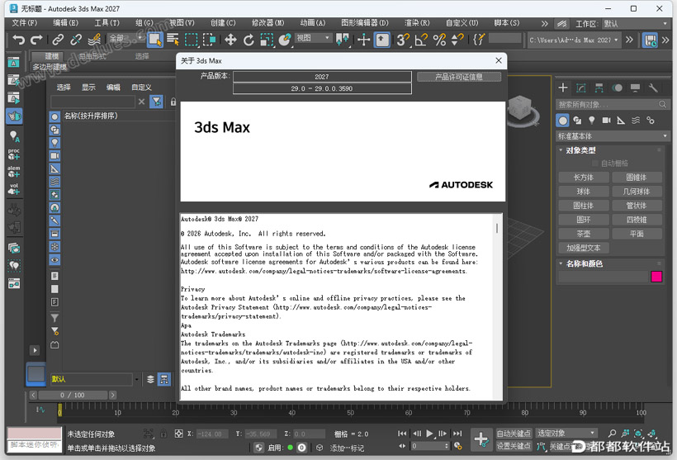The height and width of the screenshot is (460, 677).
Task: Click the 圆锥体 button
Action: (637, 178)
